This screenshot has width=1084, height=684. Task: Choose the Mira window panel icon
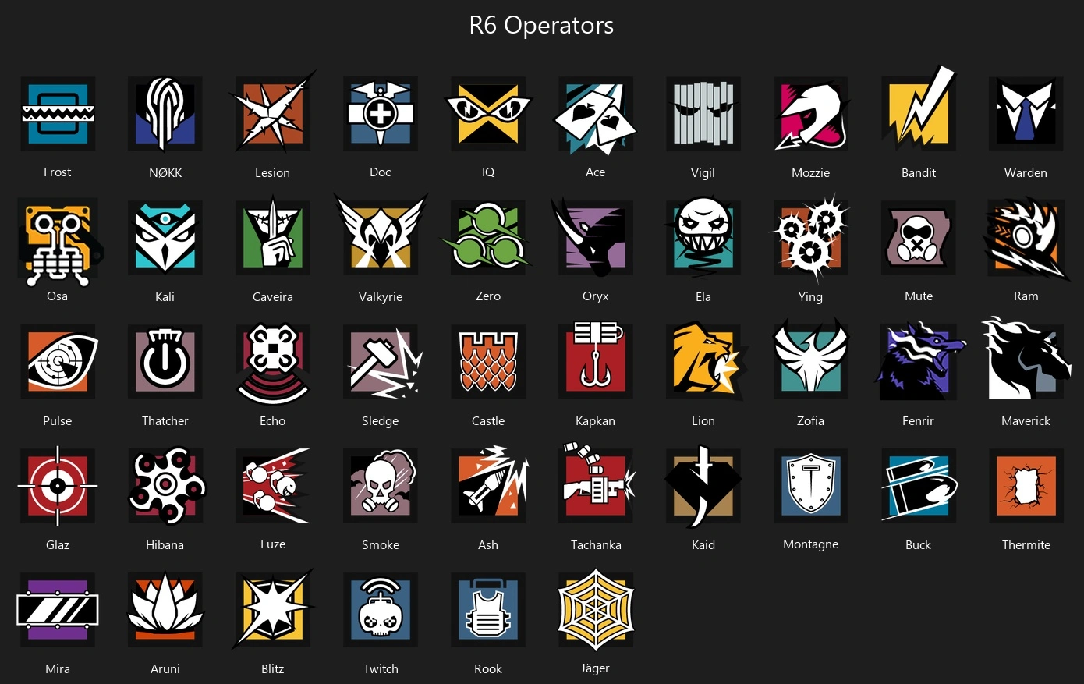(58, 610)
